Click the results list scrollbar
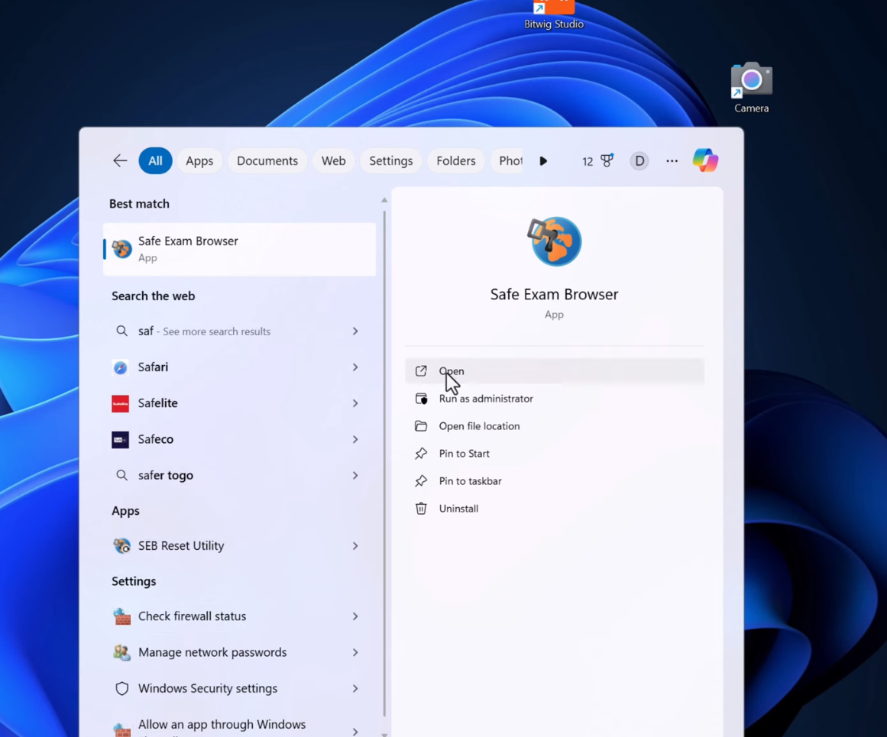This screenshot has width=887, height=737. tap(384, 464)
